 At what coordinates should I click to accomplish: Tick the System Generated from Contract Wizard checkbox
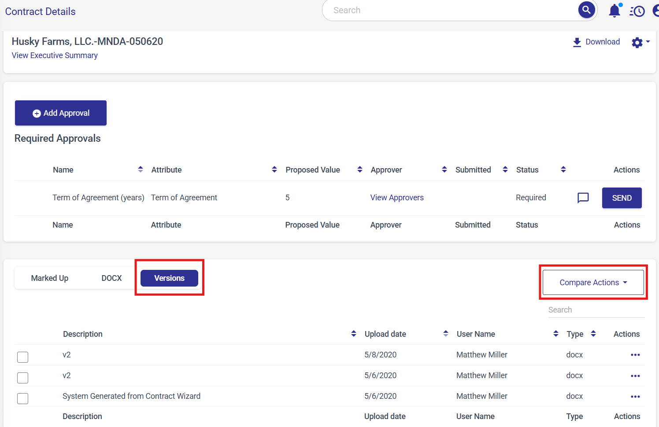22,398
